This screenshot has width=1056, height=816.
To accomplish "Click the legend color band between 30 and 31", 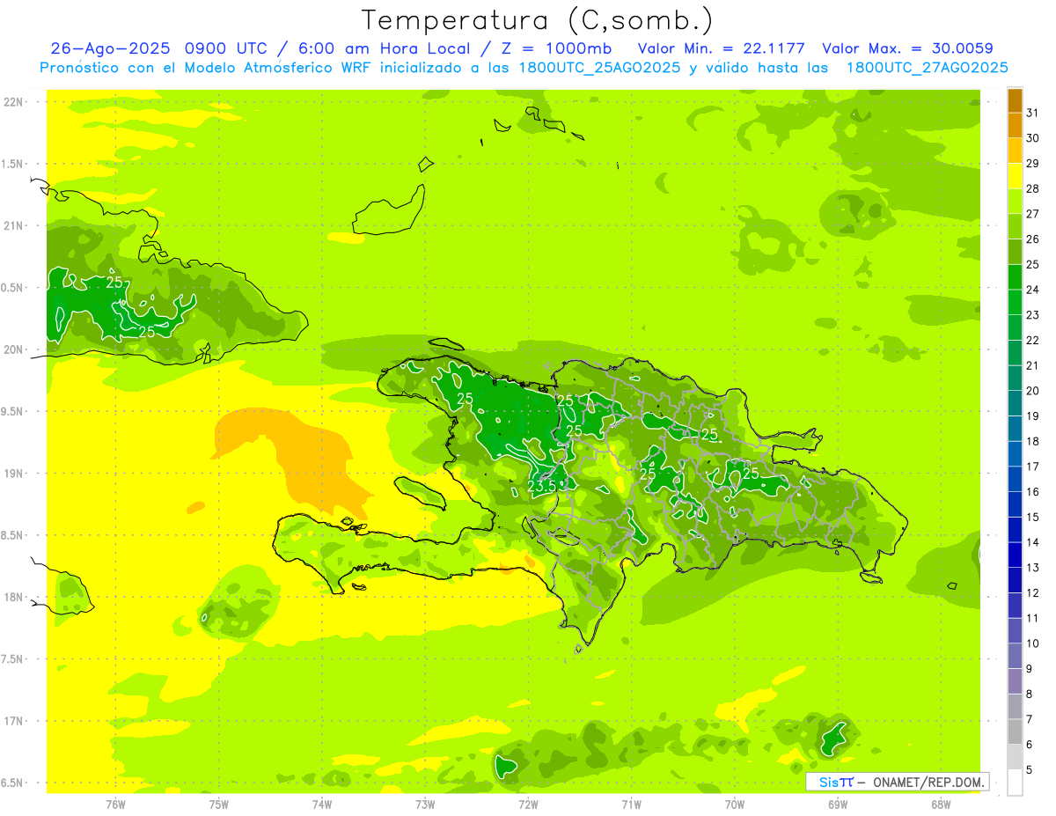I will tap(1015, 125).
